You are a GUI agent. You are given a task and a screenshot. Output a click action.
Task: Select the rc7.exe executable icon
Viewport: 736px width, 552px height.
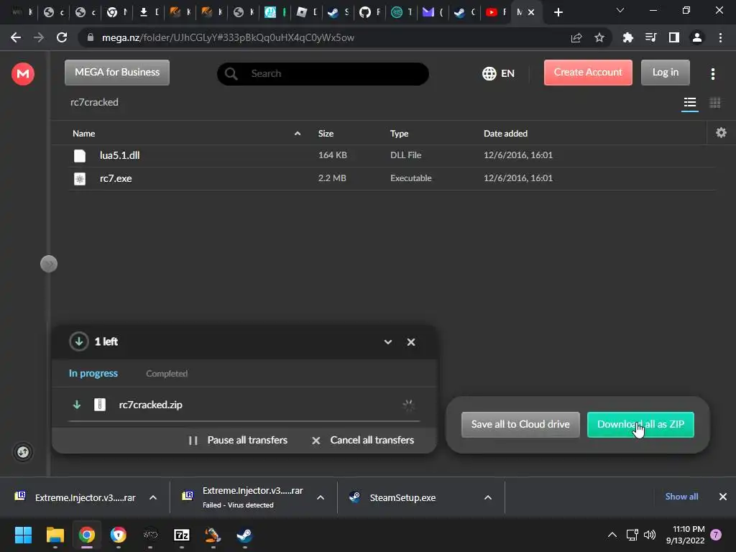(80, 179)
